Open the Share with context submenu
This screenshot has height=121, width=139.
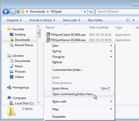[x=79, y=102]
